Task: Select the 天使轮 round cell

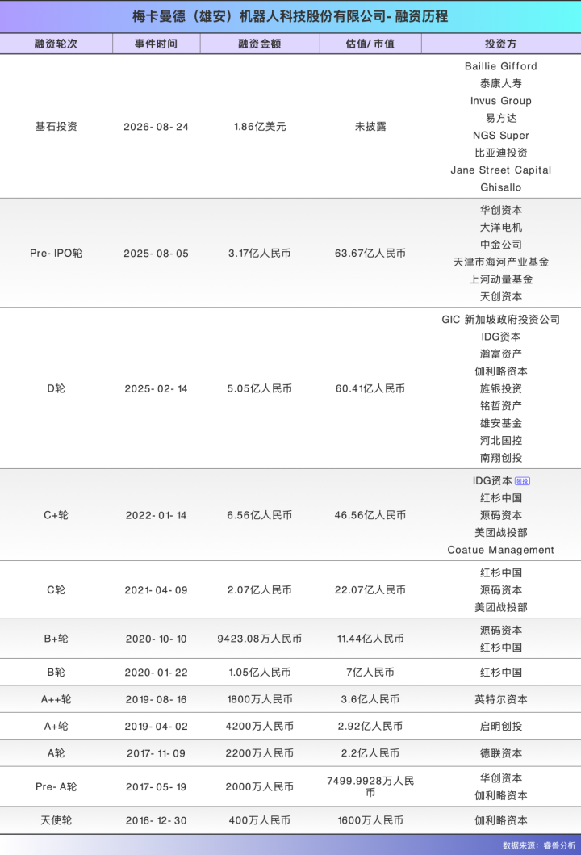Action: (x=56, y=820)
